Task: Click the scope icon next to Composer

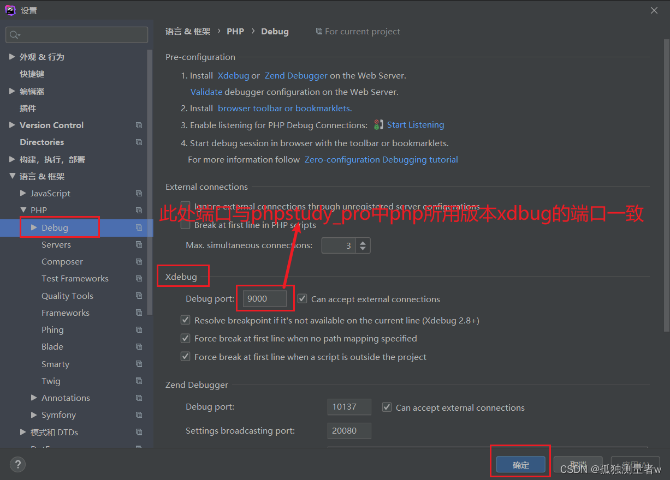Action: pyautogui.click(x=140, y=261)
